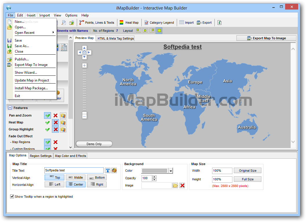Screen dimensions: 306x222
Task: Set horizontal align to Right
Action: pyautogui.click(x=97, y=184)
